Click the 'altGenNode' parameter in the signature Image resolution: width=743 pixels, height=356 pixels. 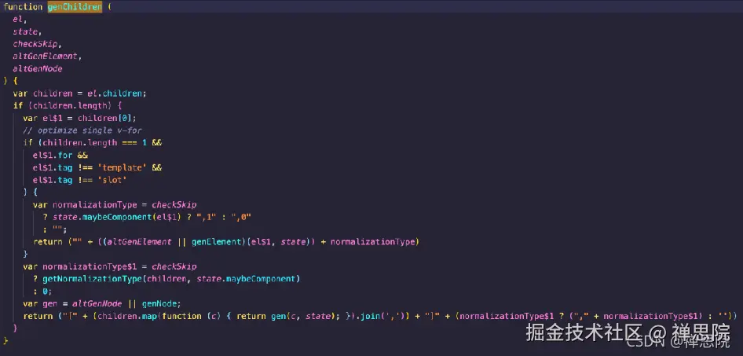38,68
